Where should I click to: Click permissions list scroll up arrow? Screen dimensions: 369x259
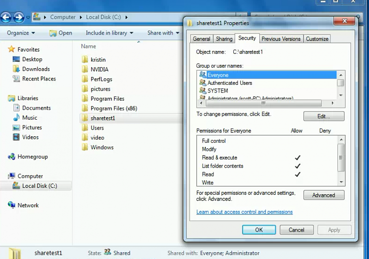pos(341,140)
